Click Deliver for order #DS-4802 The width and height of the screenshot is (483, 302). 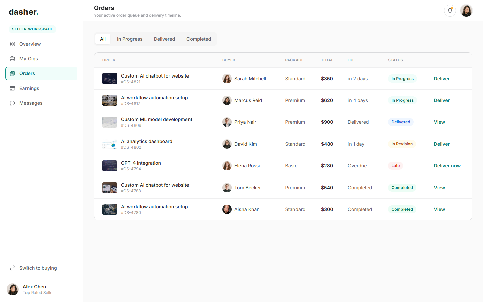pyautogui.click(x=442, y=144)
